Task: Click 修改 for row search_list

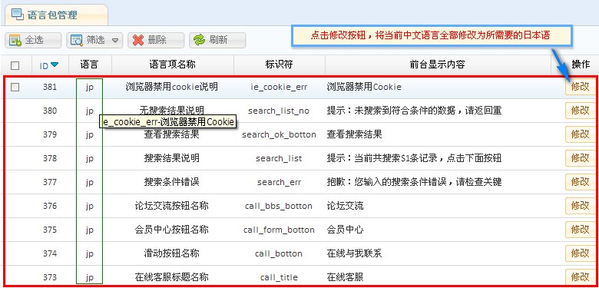Action: pos(581,158)
